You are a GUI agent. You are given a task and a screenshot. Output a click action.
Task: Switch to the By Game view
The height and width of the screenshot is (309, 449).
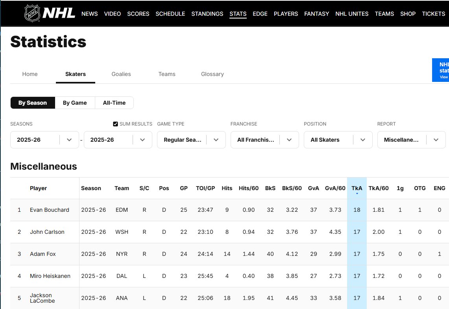[75, 103]
